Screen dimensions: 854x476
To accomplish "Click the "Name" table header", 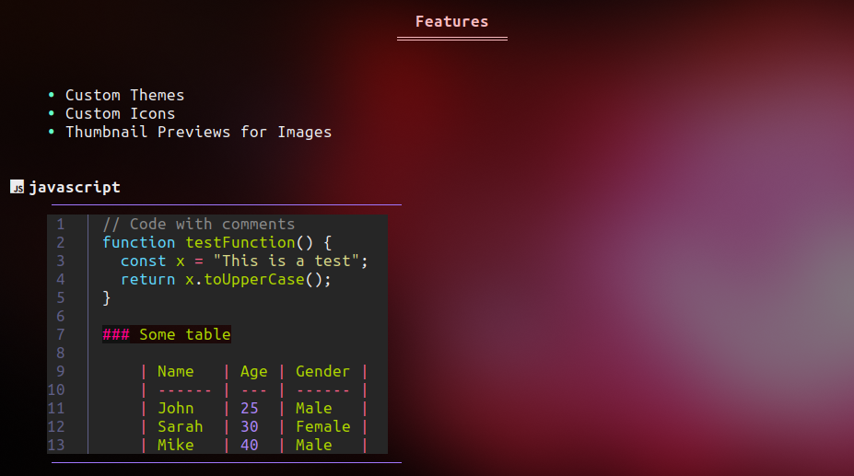I will tap(175, 371).
